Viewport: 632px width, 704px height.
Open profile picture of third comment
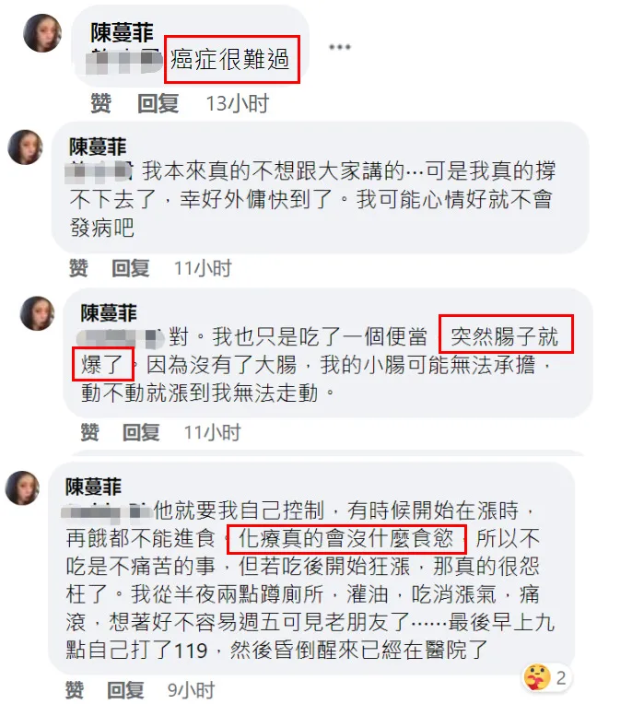[x=37, y=313]
